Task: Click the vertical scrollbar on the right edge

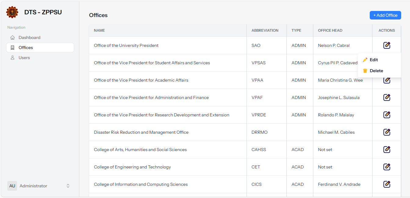Action: coord(408,91)
